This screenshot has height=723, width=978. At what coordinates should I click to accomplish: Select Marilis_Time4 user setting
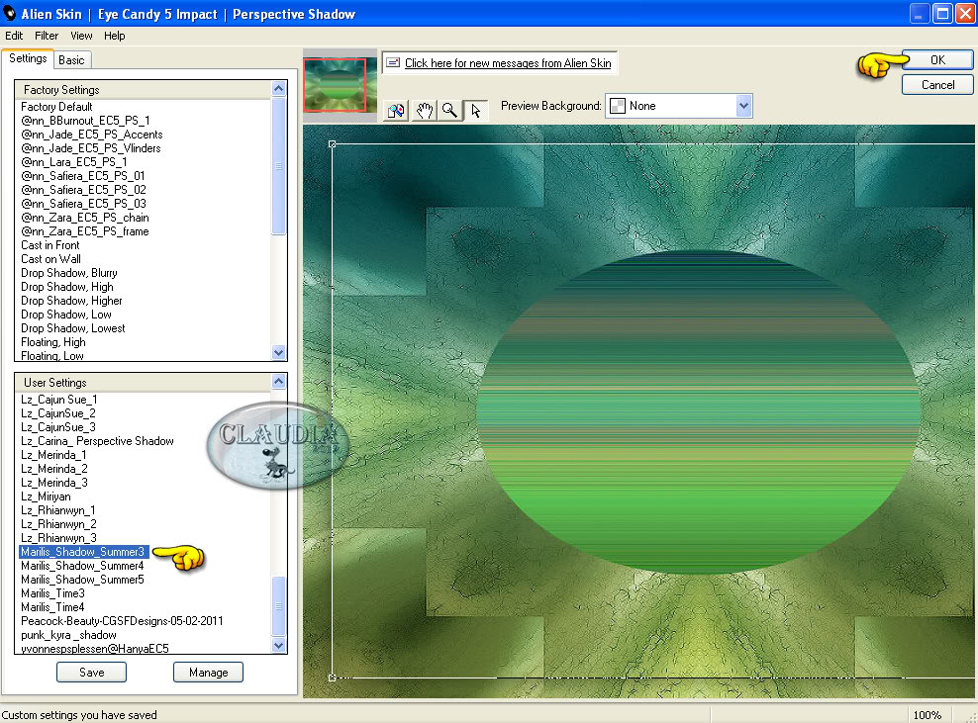[x=53, y=607]
